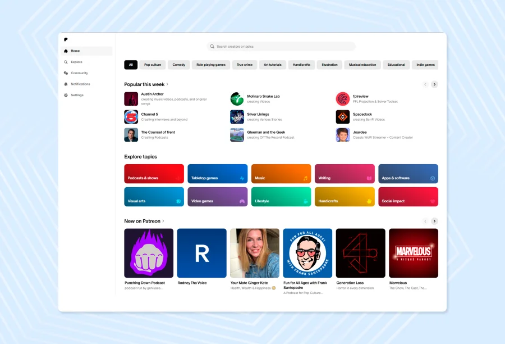
Task: Filter by Indie games
Action: coord(425,65)
